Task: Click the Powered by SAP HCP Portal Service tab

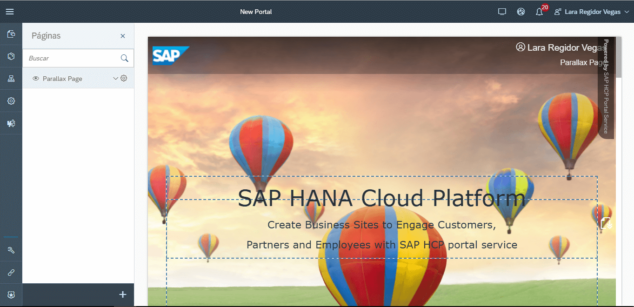Action: (606, 87)
